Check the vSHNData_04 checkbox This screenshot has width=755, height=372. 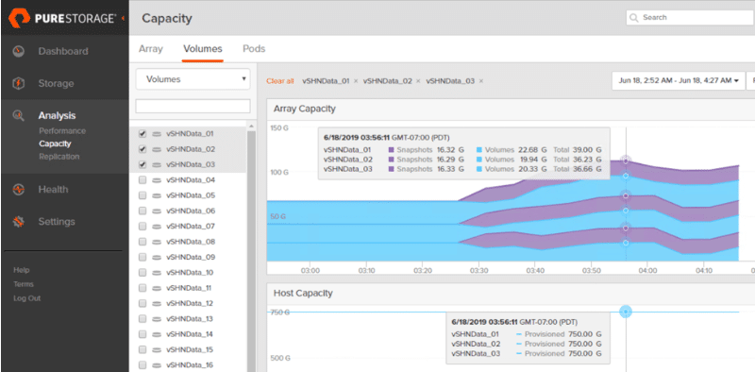143,180
